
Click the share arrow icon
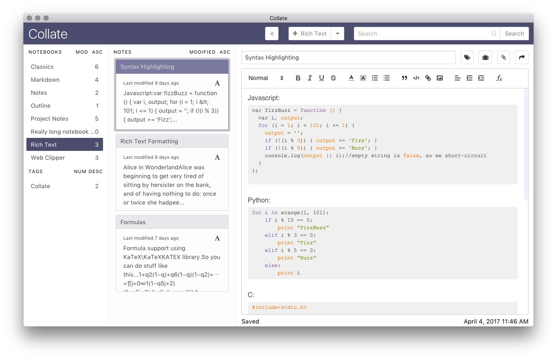[521, 57]
